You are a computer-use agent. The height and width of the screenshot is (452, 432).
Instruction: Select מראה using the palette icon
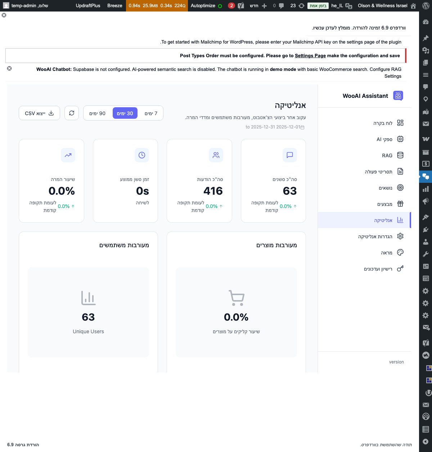tap(400, 252)
